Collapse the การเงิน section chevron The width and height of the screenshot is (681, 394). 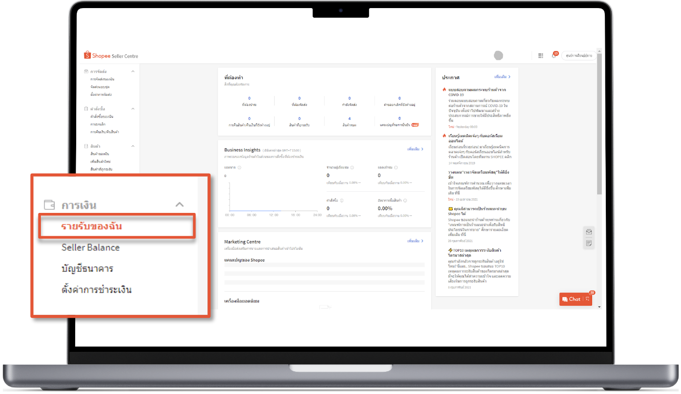[180, 204]
